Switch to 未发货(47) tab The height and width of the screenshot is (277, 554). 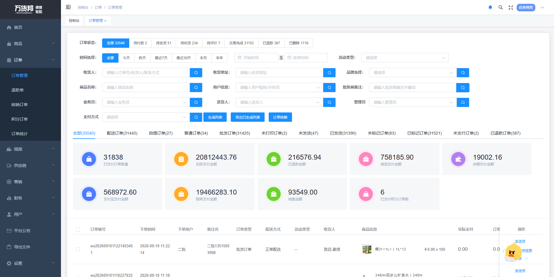308,133
